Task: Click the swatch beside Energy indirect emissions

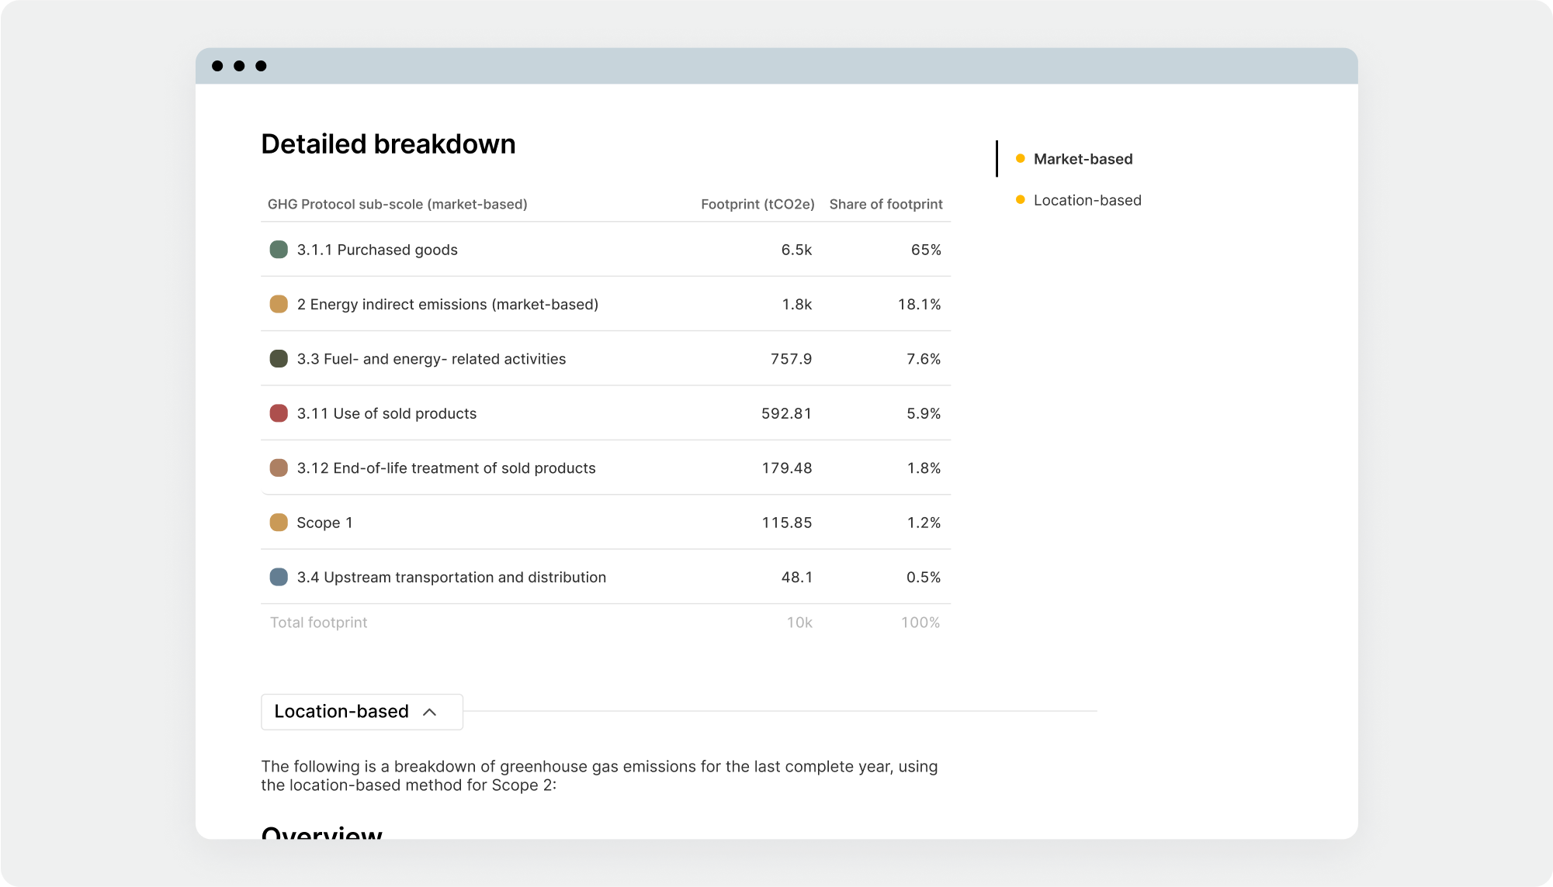Action: click(279, 304)
